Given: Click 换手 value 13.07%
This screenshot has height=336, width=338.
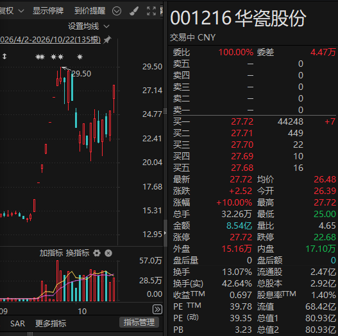Looking at the screenshot, I should point(237,272).
